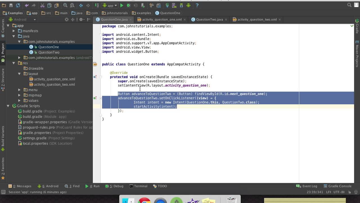
Task: Open the 4: Run tool window
Action: pyautogui.click(x=92, y=186)
